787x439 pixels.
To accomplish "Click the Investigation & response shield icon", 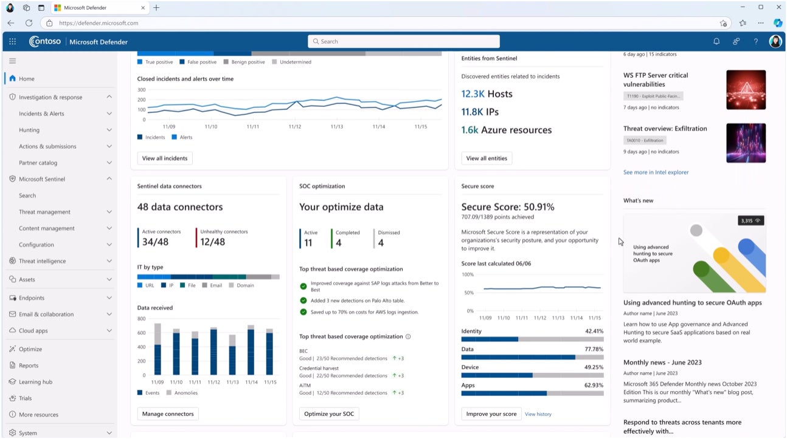I will point(12,97).
